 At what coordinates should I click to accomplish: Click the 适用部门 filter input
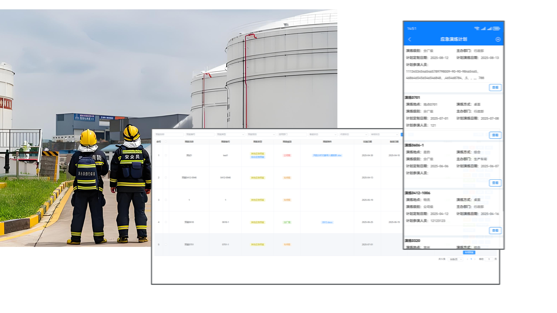(x=292, y=134)
